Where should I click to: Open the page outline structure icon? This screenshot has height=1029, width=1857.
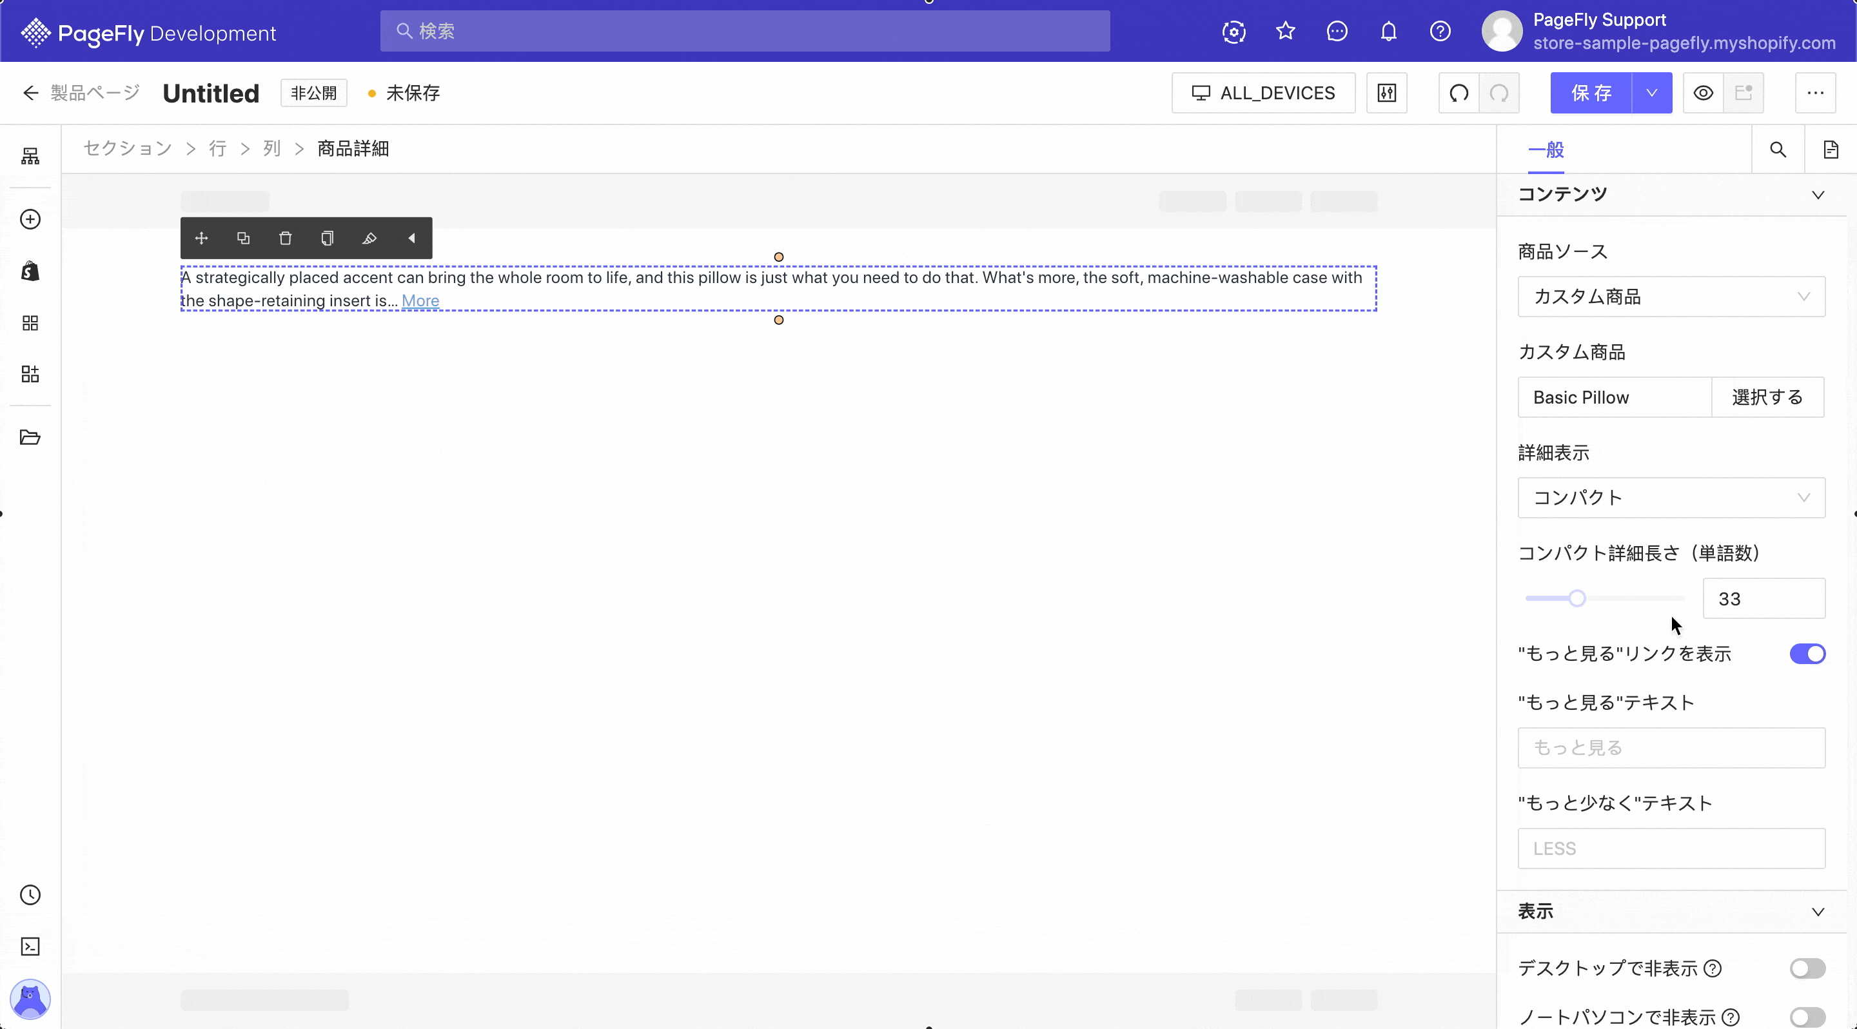pos(30,157)
